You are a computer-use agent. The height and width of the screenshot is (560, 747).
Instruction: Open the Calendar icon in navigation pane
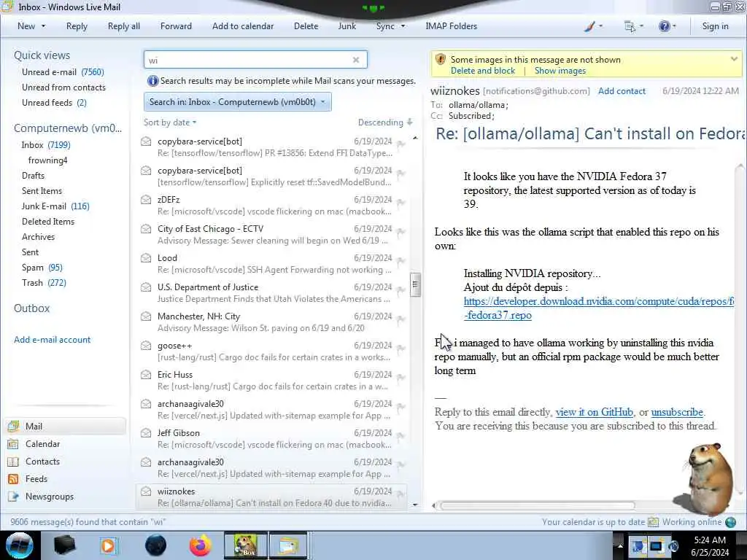click(x=13, y=444)
